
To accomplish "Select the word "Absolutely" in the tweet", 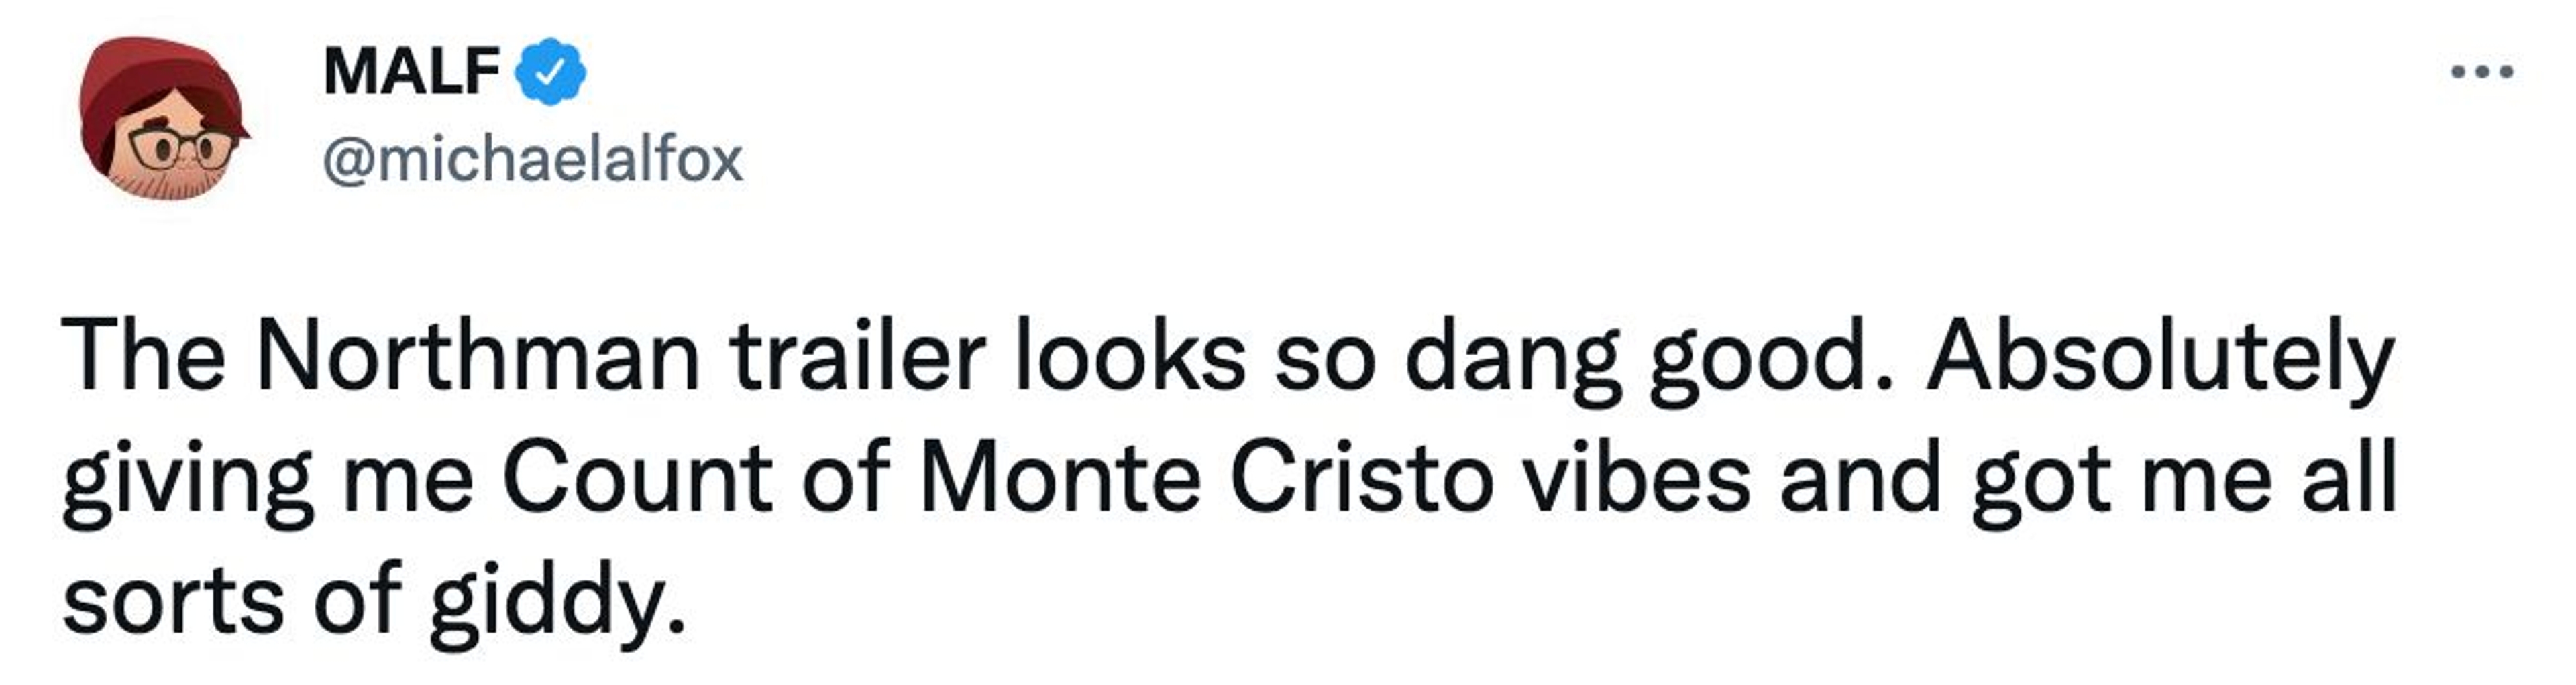I will point(2160,357).
